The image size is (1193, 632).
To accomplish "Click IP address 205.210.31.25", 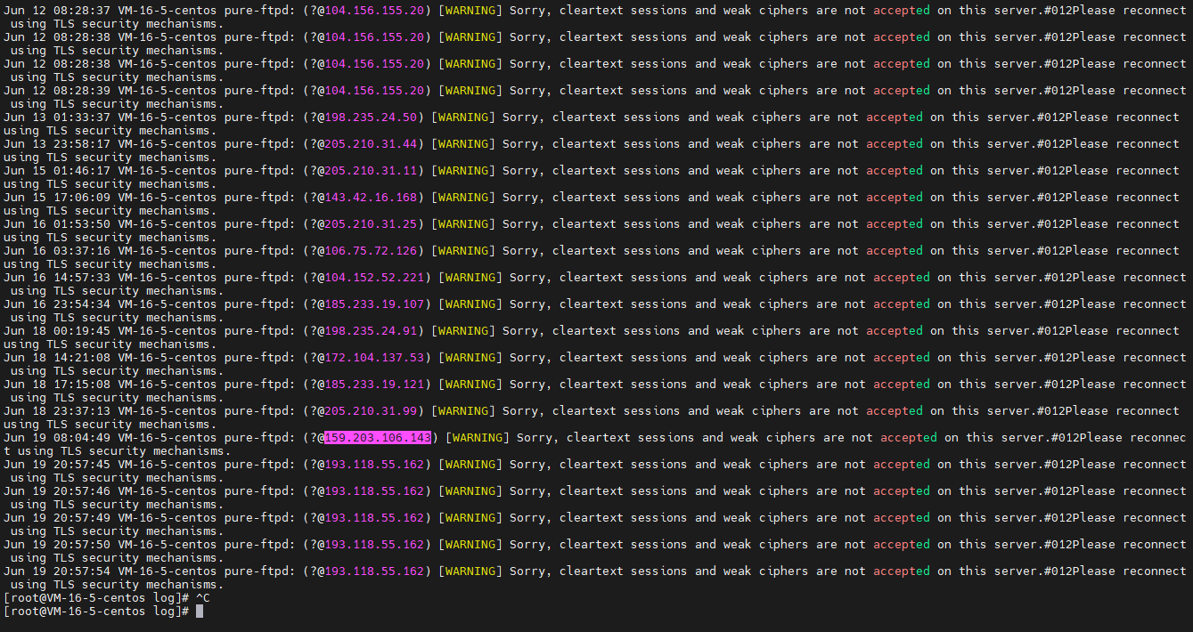I will (371, 224).
